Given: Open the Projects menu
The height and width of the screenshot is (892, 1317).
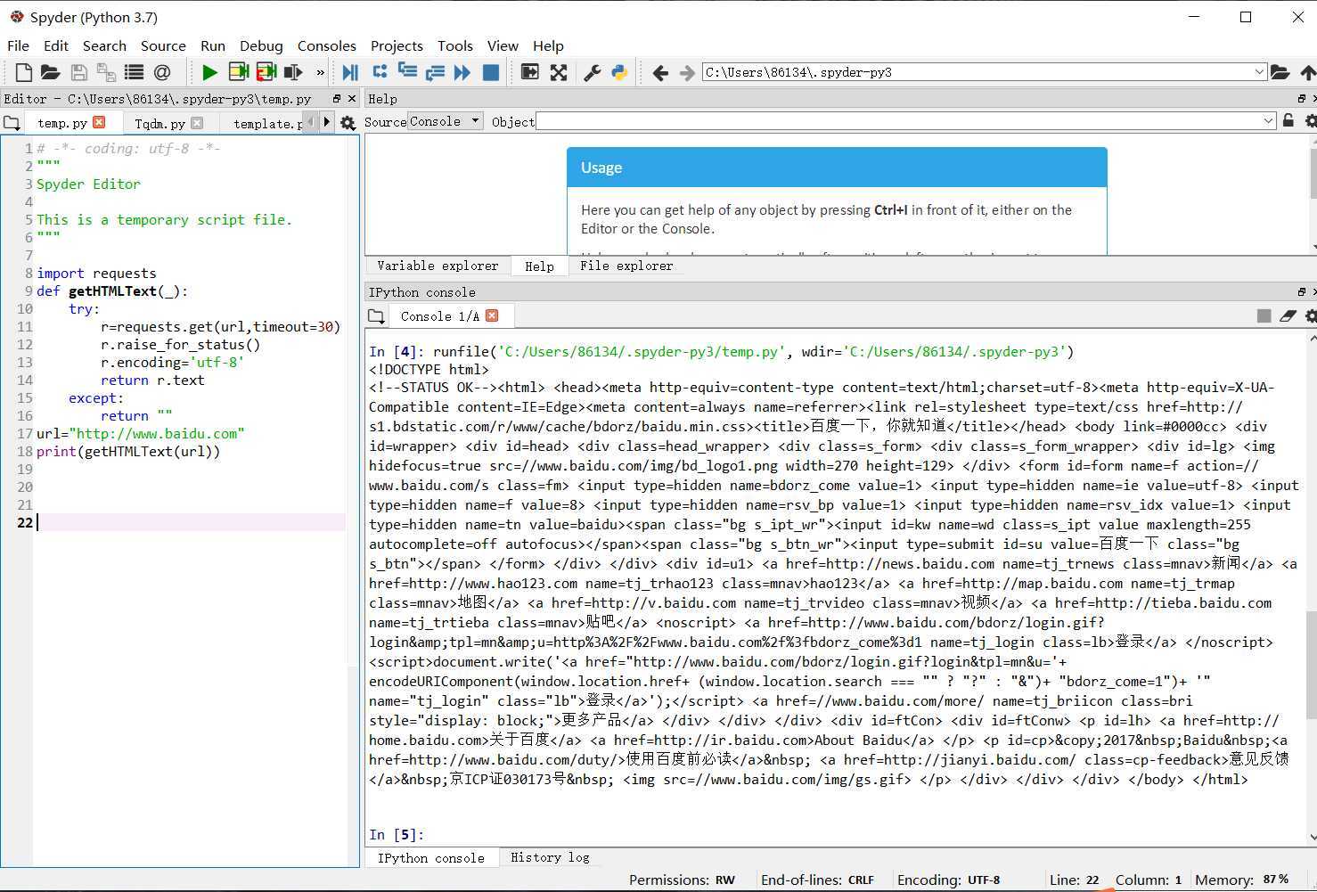Looking at the screenshot, I should (x=397, y=45).
